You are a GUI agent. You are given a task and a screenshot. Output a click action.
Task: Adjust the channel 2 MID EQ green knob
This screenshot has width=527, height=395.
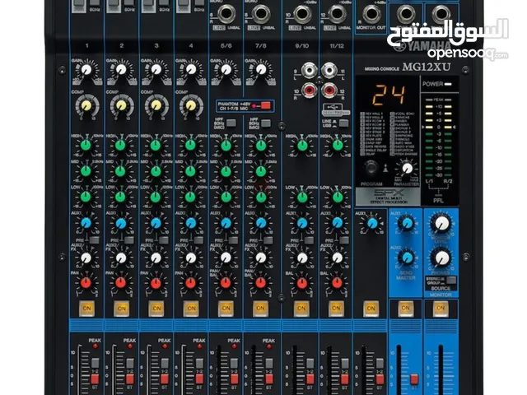point(121,171)
